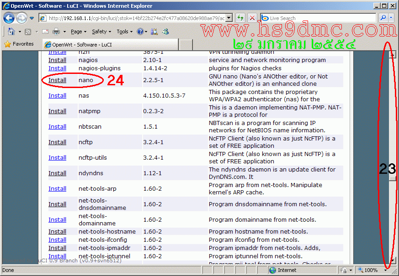Viewport: 399px width, 276px height.
Task: Click the nagios description 'service and network monitoring program'
Action: pos(267,60)
